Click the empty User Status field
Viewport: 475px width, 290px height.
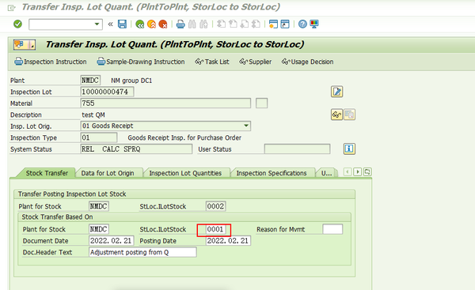pyautogui.click(x=297, y=149)
